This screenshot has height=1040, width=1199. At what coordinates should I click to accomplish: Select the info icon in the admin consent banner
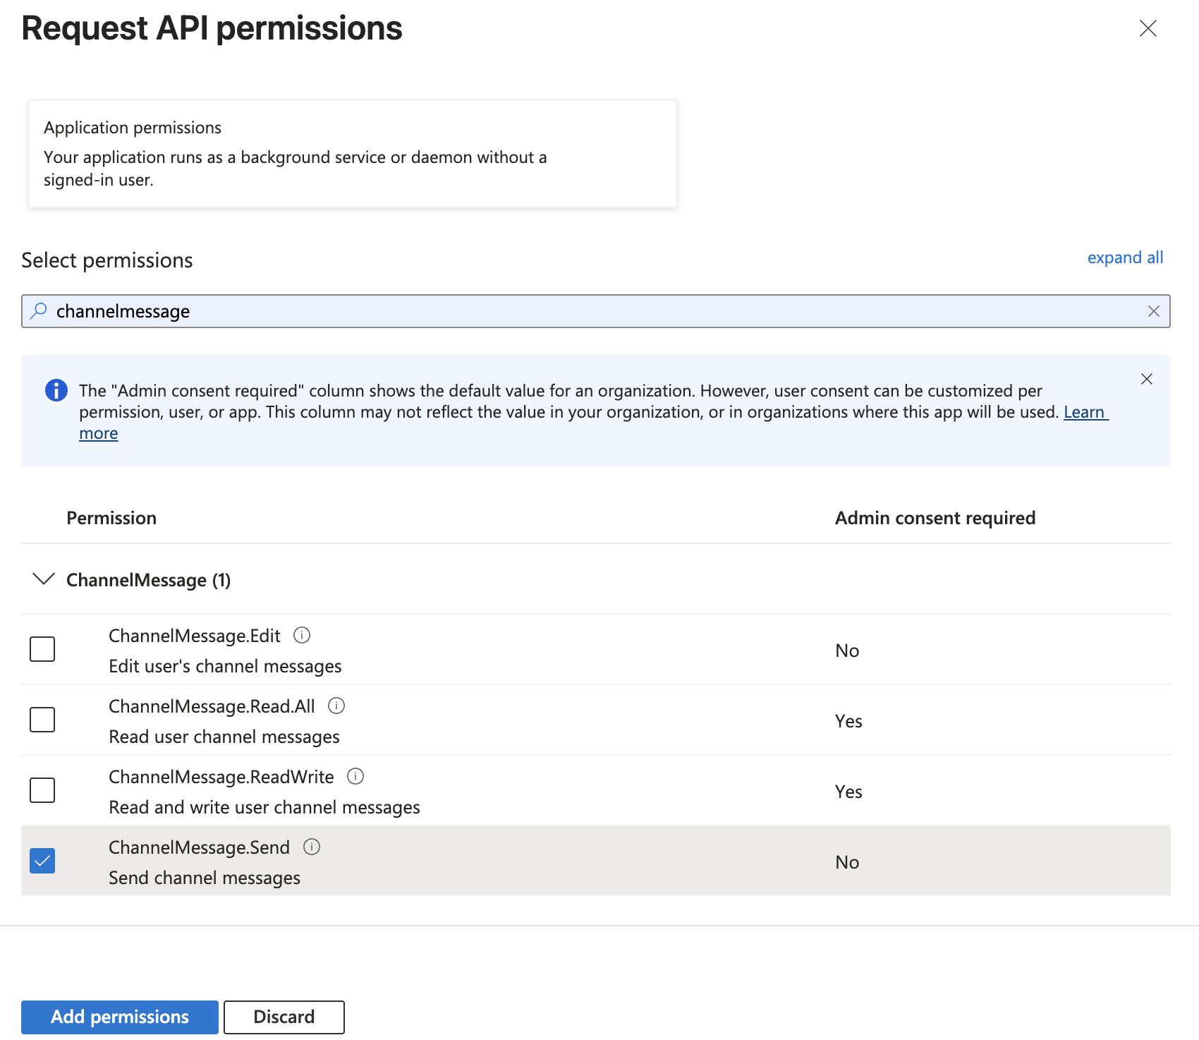pos(56,390)
